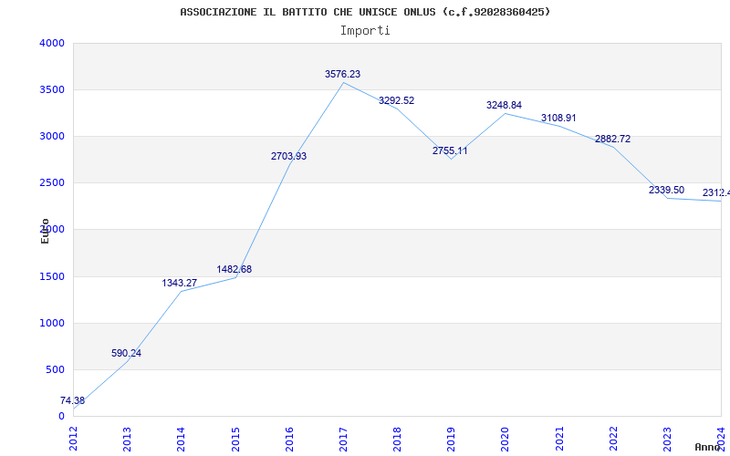
Task: Click the peak value 3576.23 label
Action: 343,74
